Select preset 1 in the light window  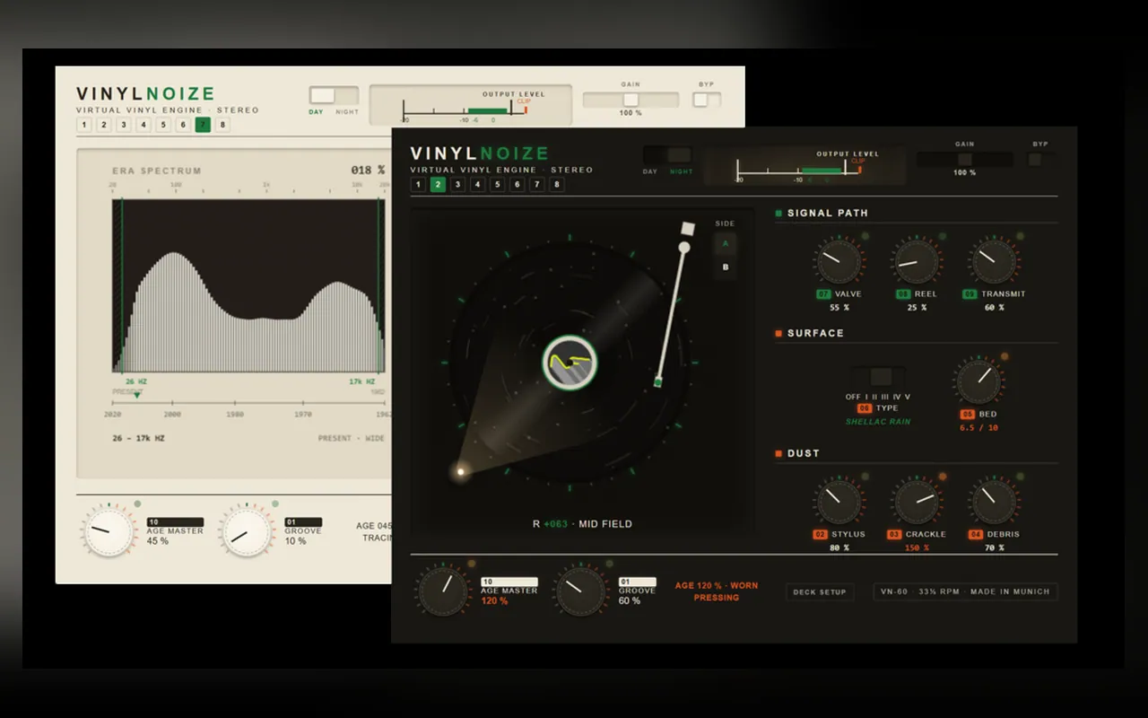click(84, 125)
